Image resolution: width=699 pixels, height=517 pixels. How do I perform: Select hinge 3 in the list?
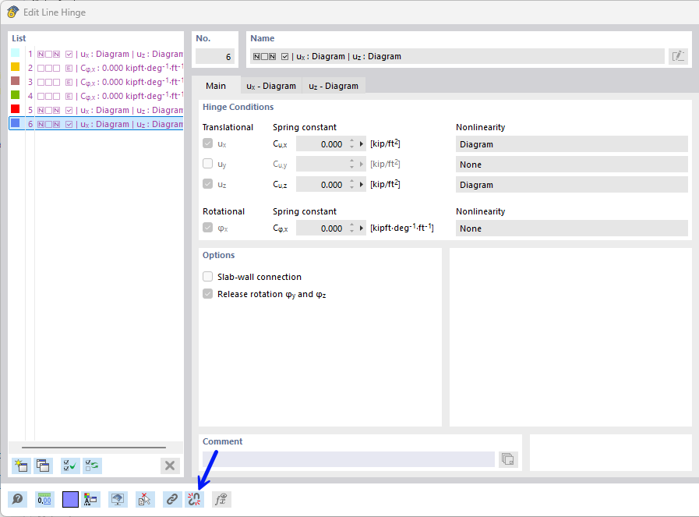pyautogui.click(x=96, y=82)
